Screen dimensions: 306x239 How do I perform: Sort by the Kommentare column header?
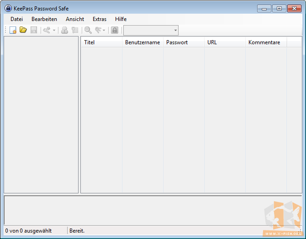click(x=266, y=42)
